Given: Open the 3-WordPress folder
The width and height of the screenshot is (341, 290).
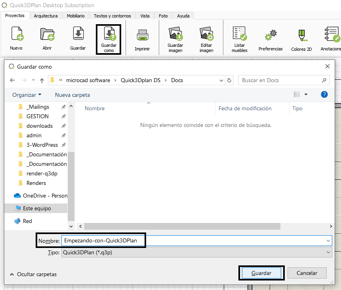Looking at the screenshot, I should (42, 145).
